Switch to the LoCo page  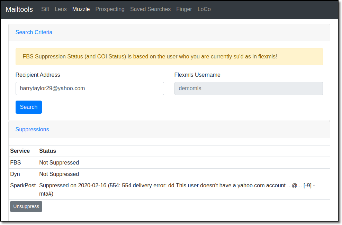point(204,9)
